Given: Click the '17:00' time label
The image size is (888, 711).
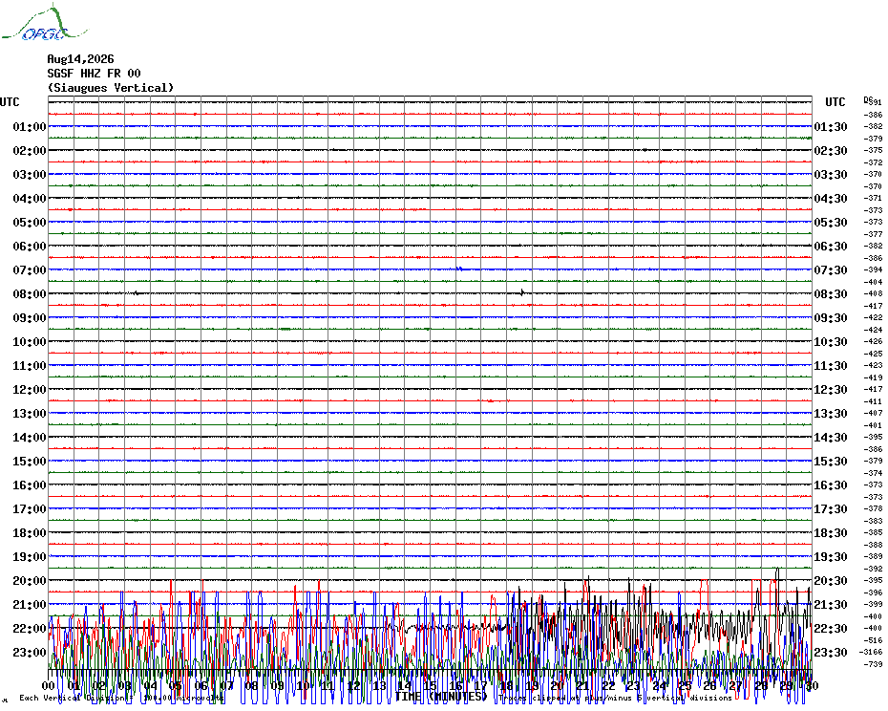Looking at the screenshot, I should [x=30, y=508].
